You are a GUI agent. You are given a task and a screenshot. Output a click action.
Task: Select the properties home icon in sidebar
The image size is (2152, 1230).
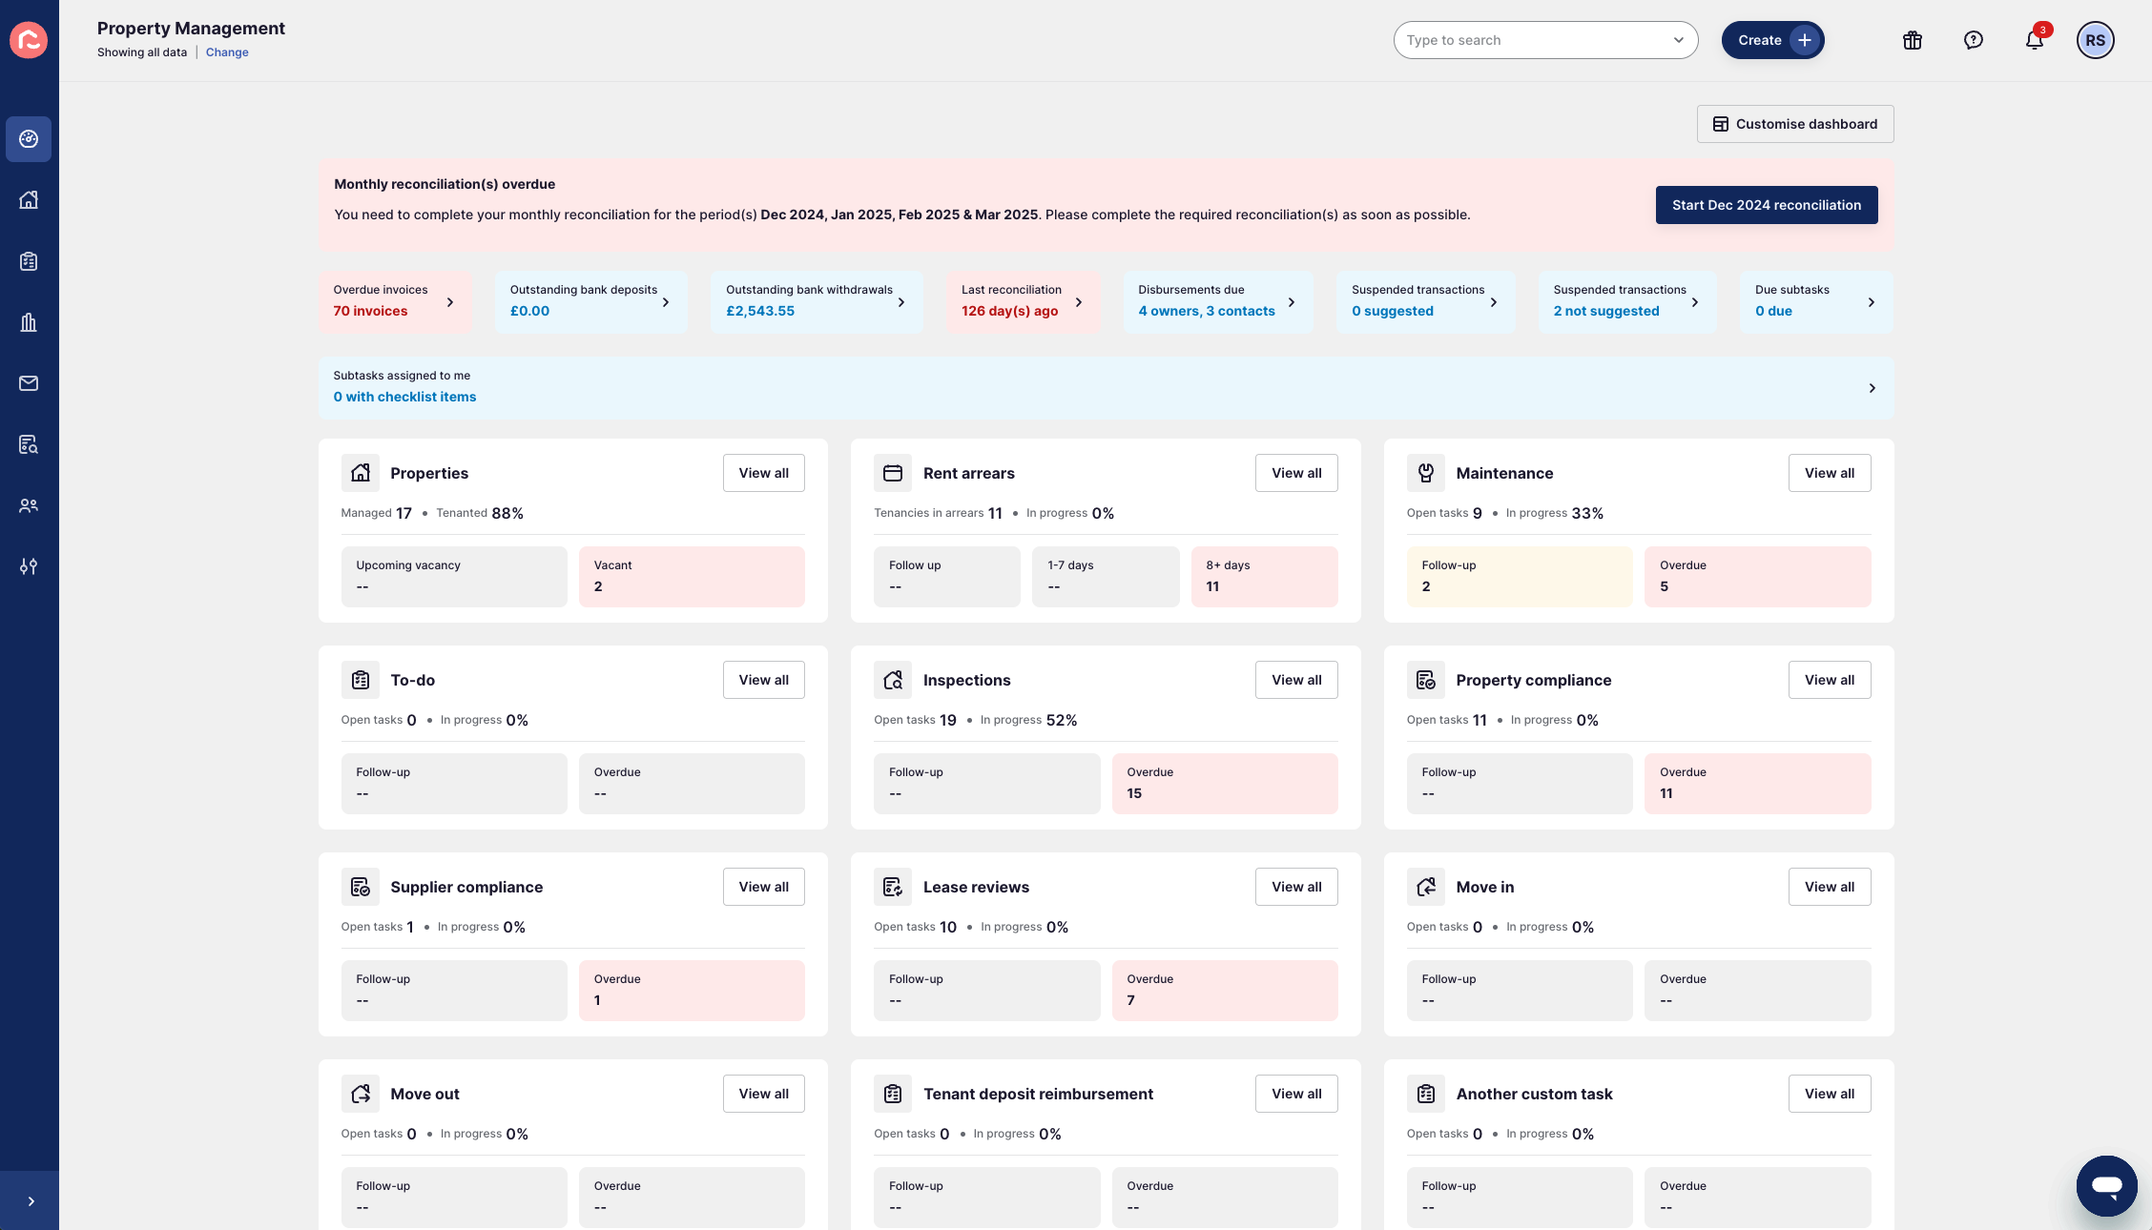pyautogui.click(x=29, y=200)
